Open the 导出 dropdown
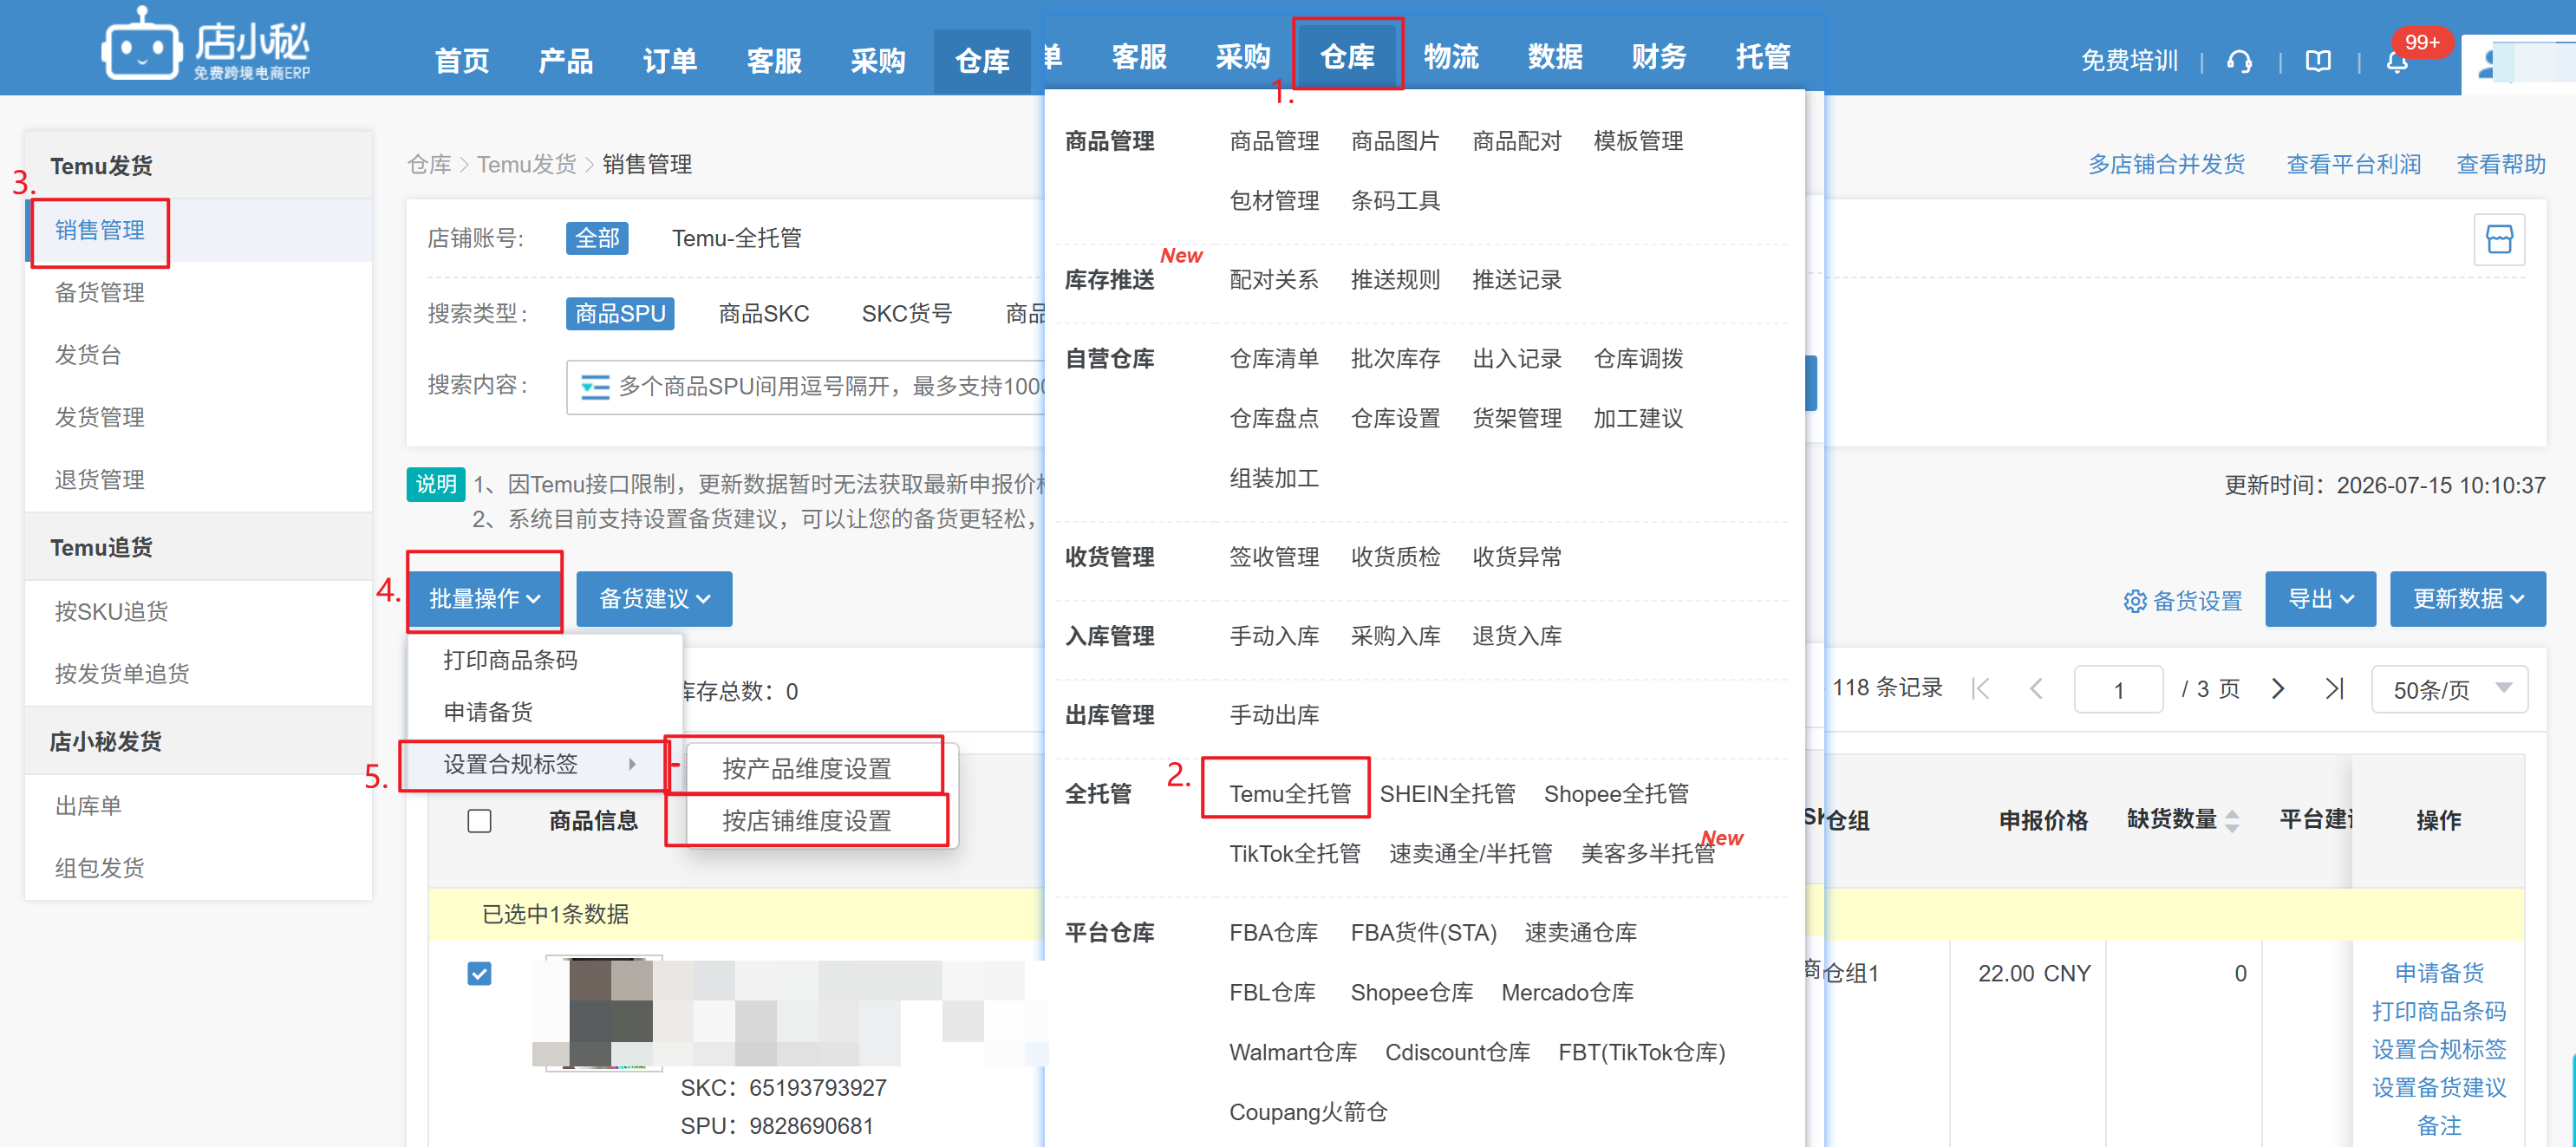 click(x=2320, y=598)
